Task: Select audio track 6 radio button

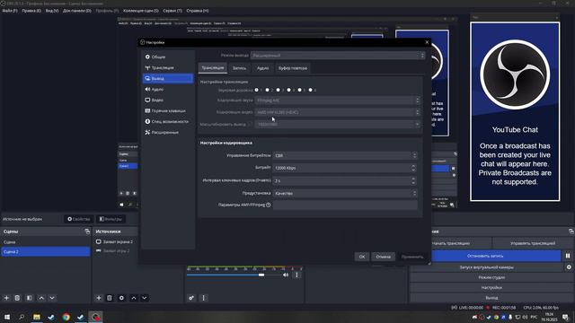Action: click(x=311, y=90)
